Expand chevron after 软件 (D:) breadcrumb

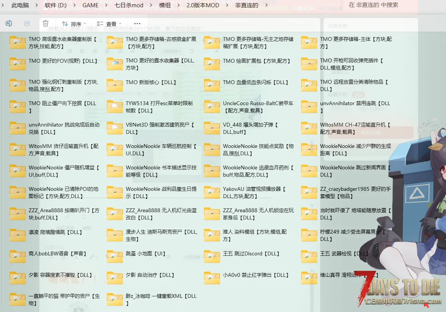coord(74,5)
